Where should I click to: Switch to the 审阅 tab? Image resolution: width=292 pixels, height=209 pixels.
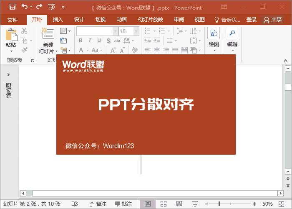(x=179, y=20)
